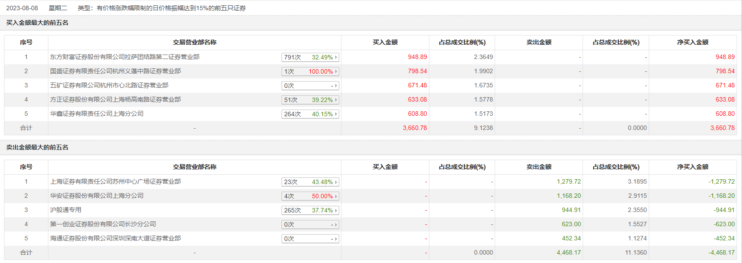Open 华安证券股份有限公司上海分公司 link
The height and width of the screenshot is (263, 742).
coord(97,196)
